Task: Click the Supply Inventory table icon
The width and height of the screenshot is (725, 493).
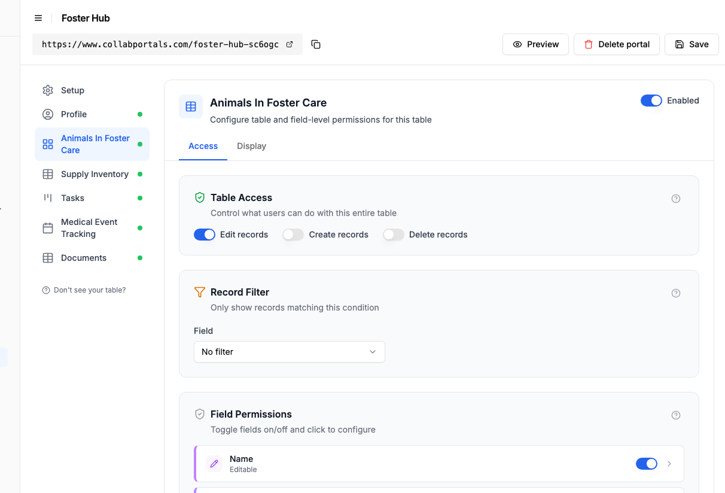Action: (48, 174)
